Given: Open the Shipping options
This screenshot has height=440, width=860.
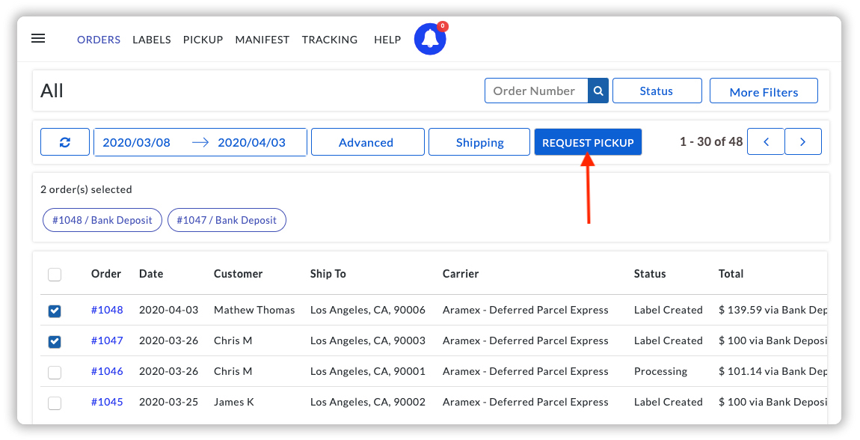Looking at the screenshot, I should (479, 142).
